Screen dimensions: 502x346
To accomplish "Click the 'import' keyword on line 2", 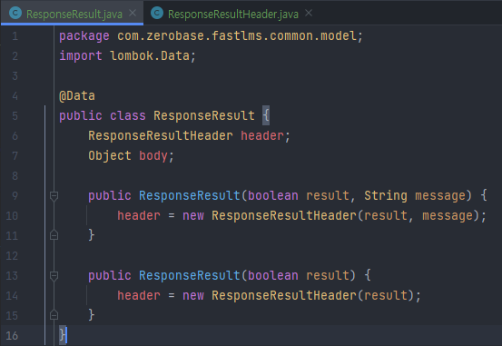I will 81,56.
